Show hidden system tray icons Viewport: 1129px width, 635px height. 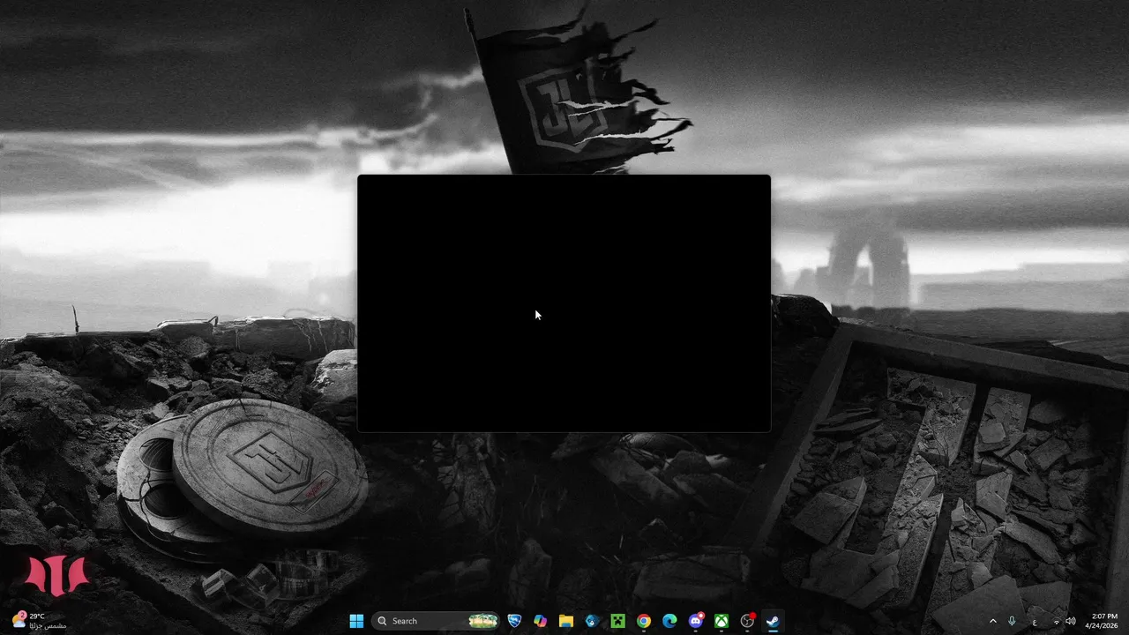(x=993, y=621)
